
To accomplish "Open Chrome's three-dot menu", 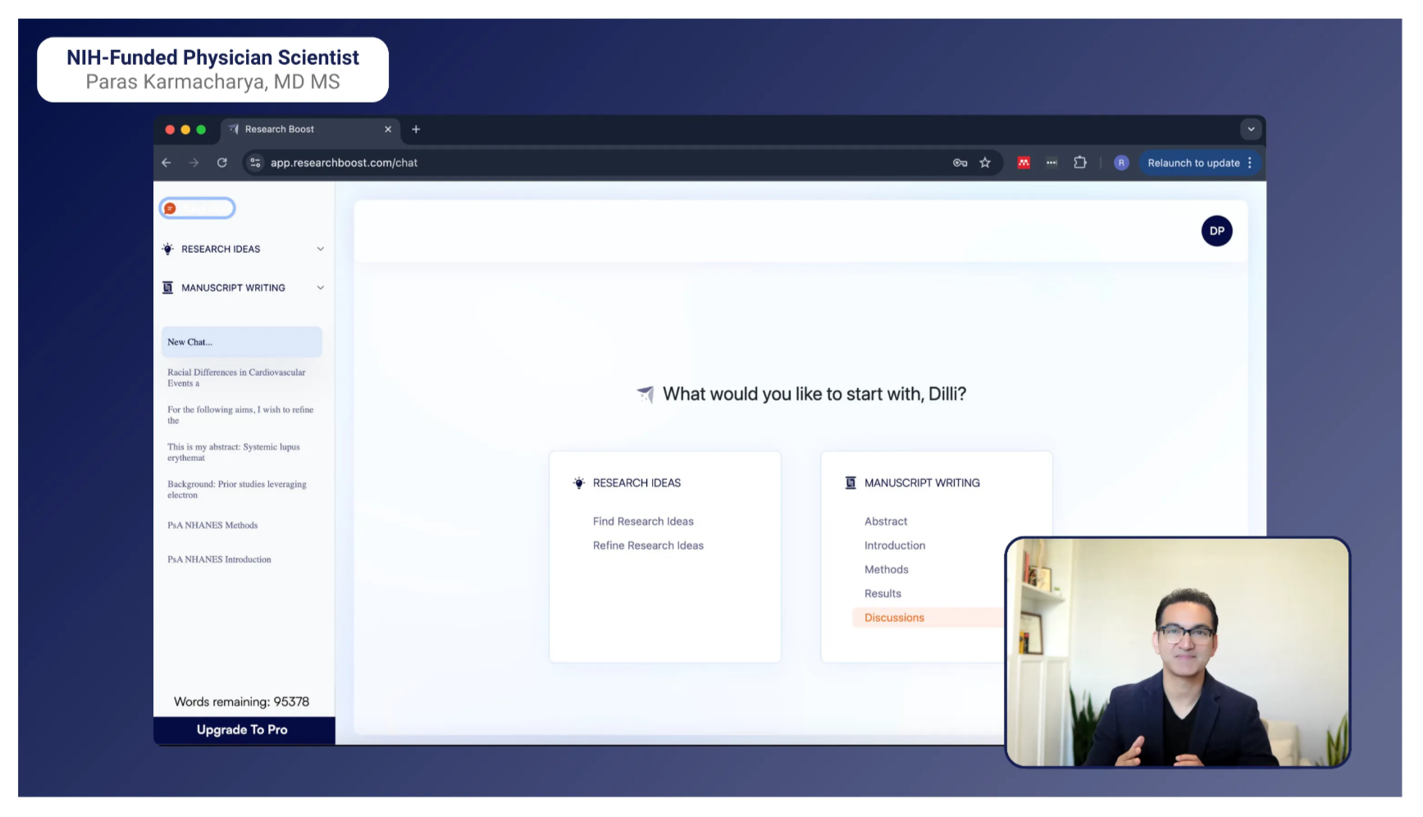I will (1249, 162).
